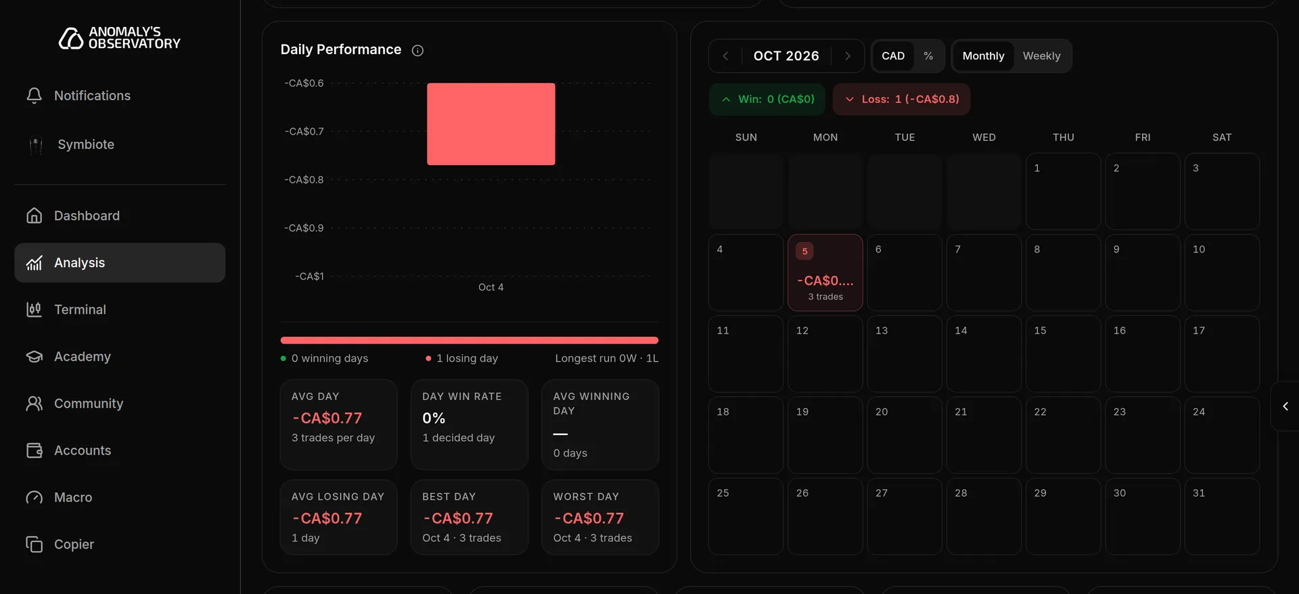The height and width of the screenshot is (594, 1299).
Task: Show Daily Performance info tooltip icon
Action: pyautogui.click(x=417, y=50)
